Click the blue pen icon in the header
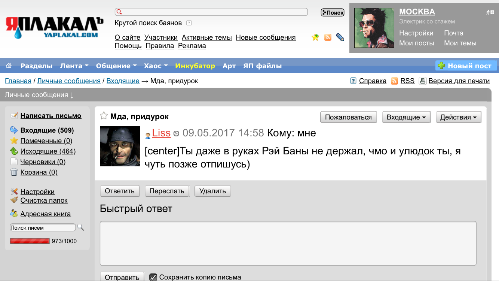Image resolution: width=499 pixels, height=281 pixels. (x=340, y=37)
